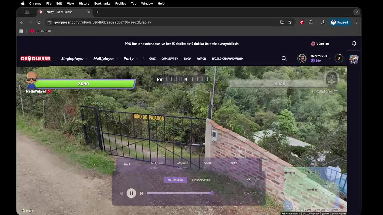The height and width of the screenshot is (215, 383).
Task: Open the Party dropdown
Action: click(130, 59)
